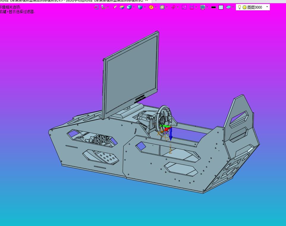Expand the zoom magnifier dropdown arrow
286x226 pixels.
point(167,7)
